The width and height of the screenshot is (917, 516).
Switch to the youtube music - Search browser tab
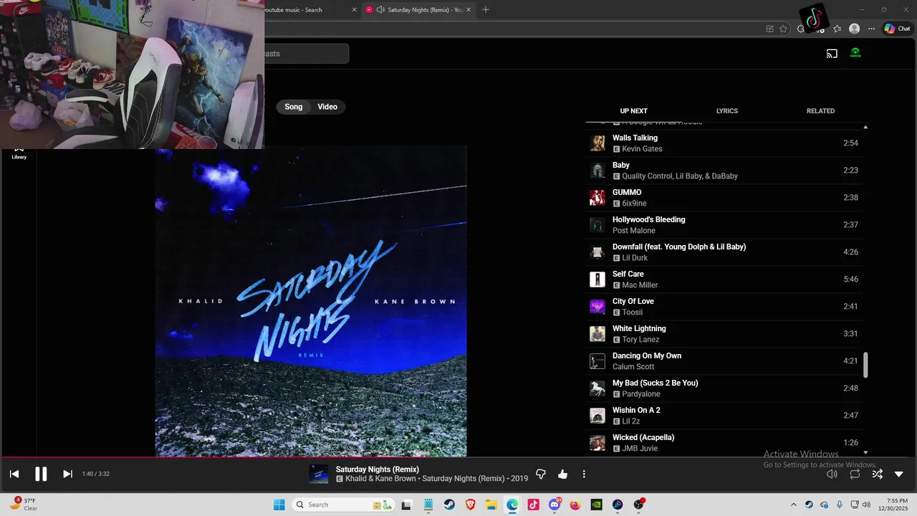pos(309,9)
